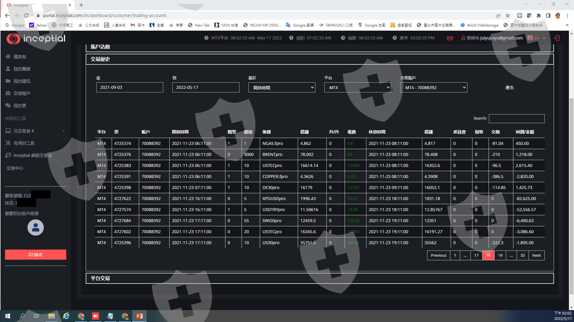Open the 平台 MT4 dropdown

click(x=357, y=88)
